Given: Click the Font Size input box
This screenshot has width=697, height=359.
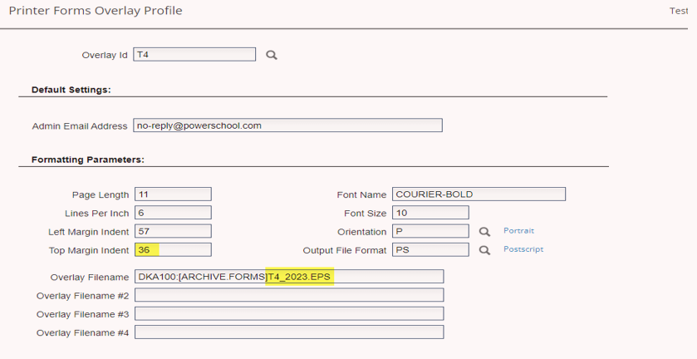Looking at the screenshot, I should pos(430,213).
